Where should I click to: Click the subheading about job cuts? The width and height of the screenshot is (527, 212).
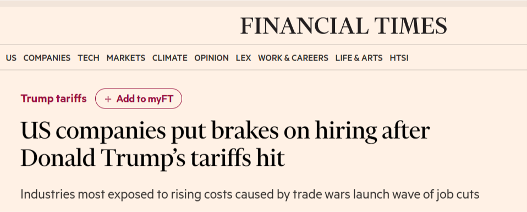(x=250, y=194)
